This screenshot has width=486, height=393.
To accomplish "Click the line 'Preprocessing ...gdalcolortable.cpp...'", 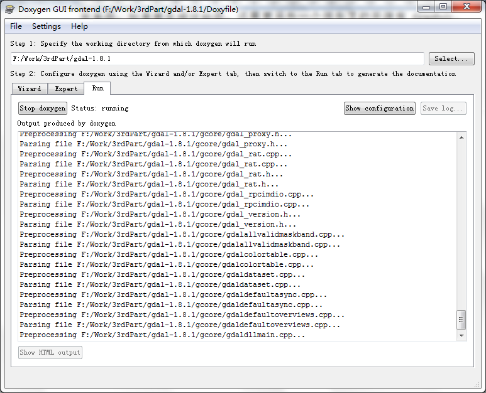I will 169,255.
